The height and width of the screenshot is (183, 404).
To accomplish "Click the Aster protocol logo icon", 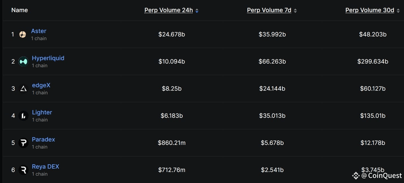I will click(23, 34).
